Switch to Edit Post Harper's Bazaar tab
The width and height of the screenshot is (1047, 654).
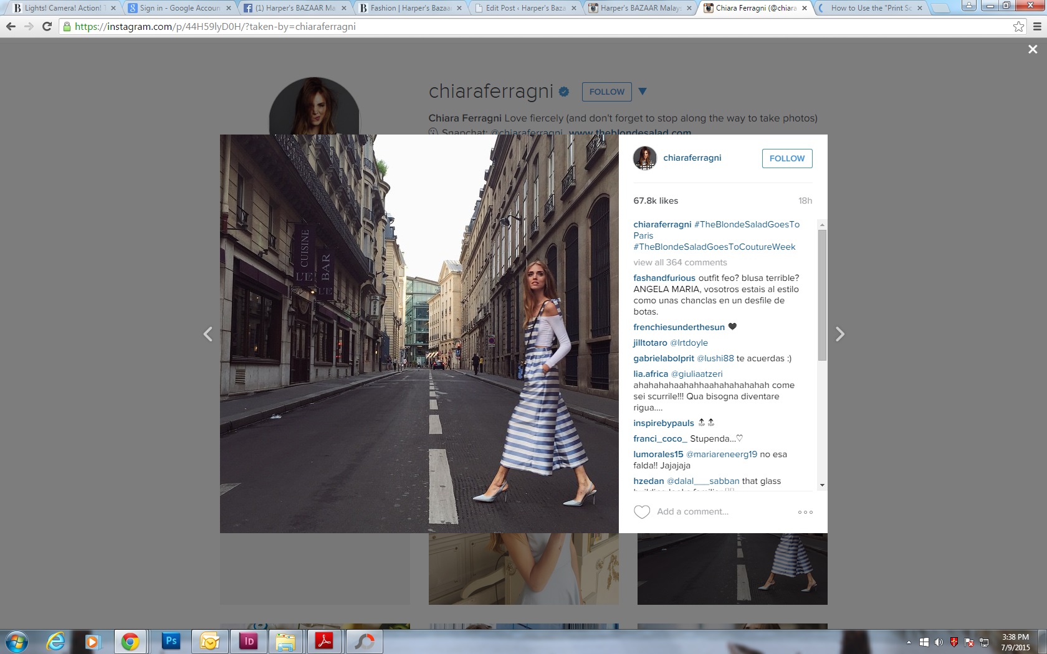(525, 8)
